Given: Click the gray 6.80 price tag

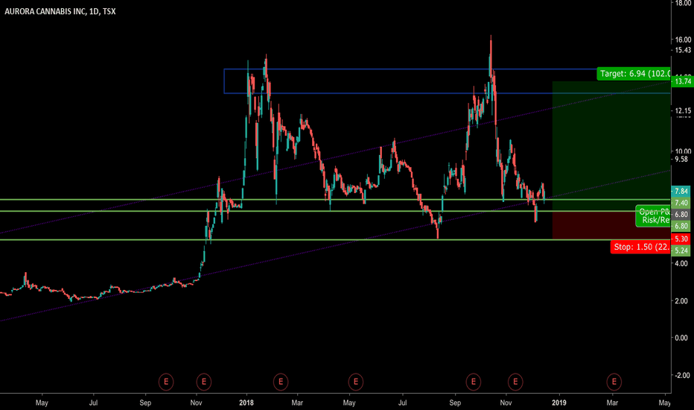Looking at the screenshot, I should tap(681, 215).
